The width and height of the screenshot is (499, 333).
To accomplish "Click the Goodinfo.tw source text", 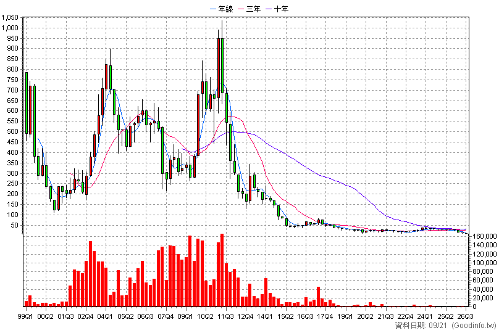I will [x=474, y=326].
